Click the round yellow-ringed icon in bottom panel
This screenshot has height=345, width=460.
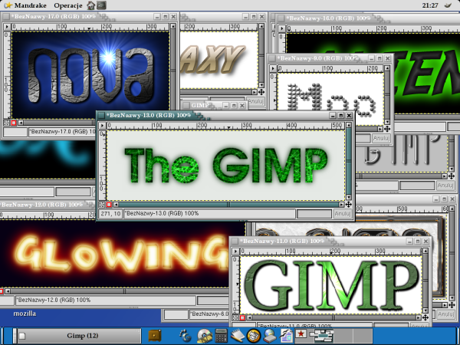pos(254,336)
